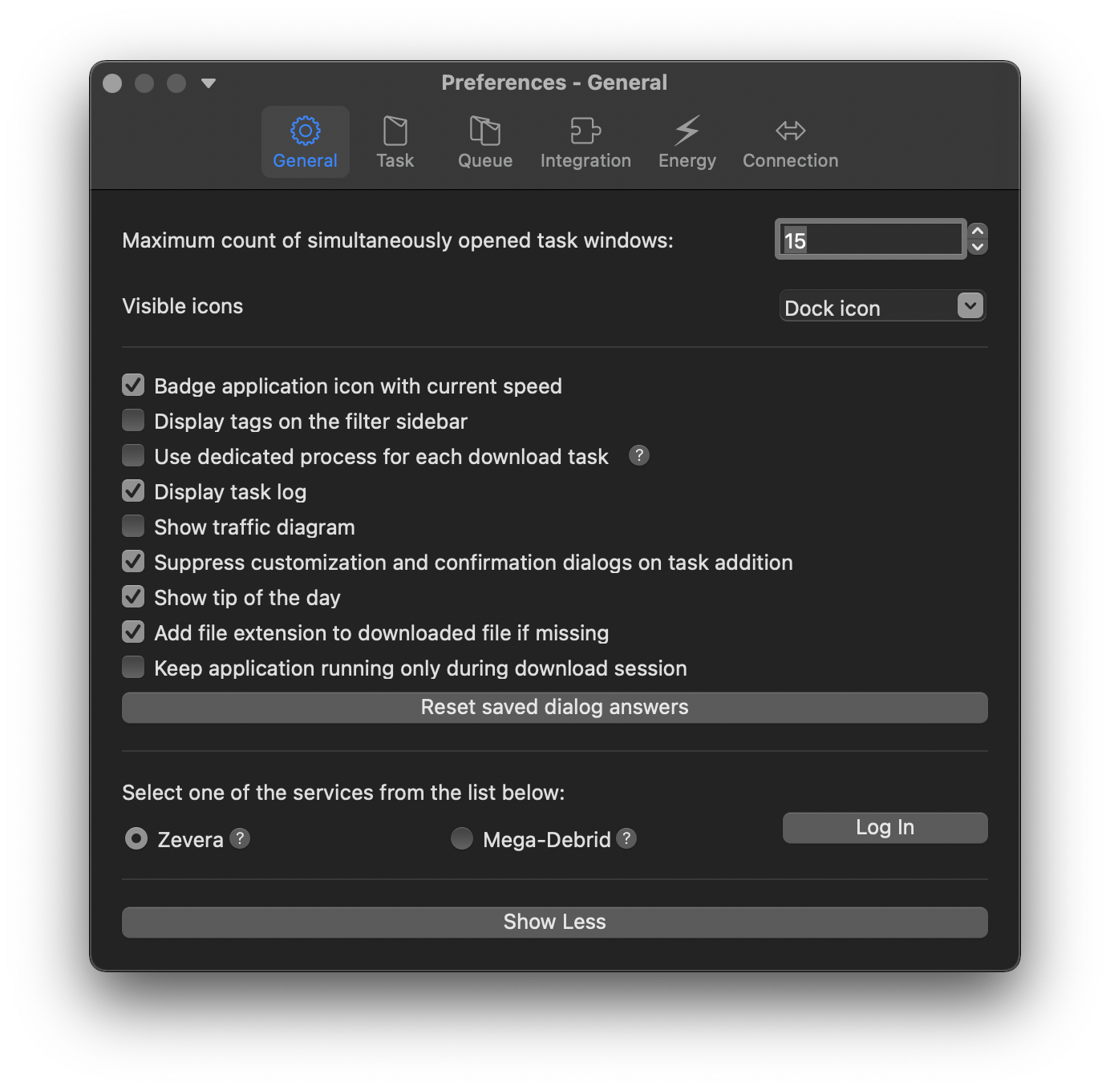Click the title bar dropdown triangle
1110x1090 pixels.
[x=209, y=83]
